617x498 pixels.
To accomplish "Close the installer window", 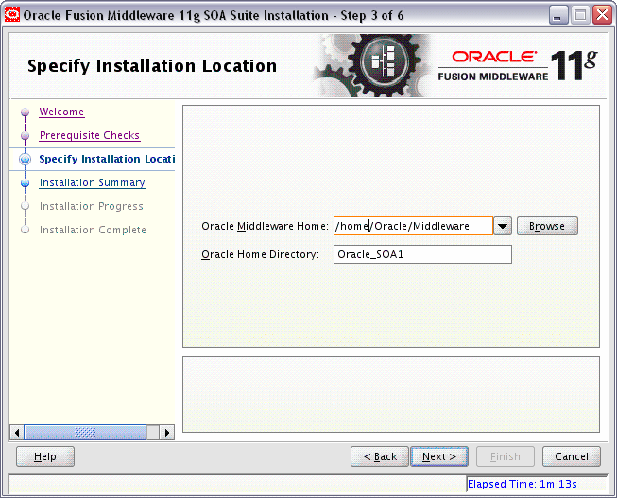I will [x=603, y=16].
